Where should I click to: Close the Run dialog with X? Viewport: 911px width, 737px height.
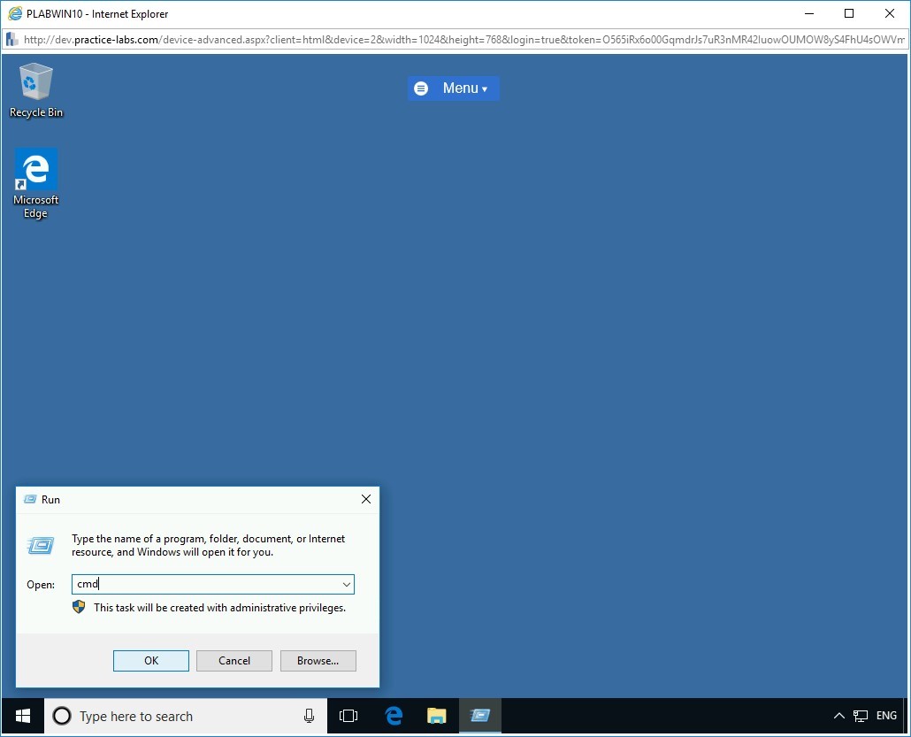[x=366, y=500]
